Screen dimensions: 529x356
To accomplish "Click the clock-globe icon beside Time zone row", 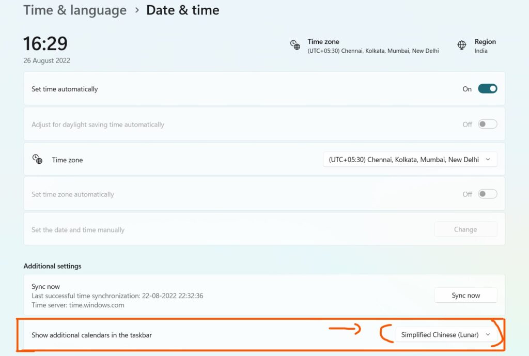I will coord(37,160).
